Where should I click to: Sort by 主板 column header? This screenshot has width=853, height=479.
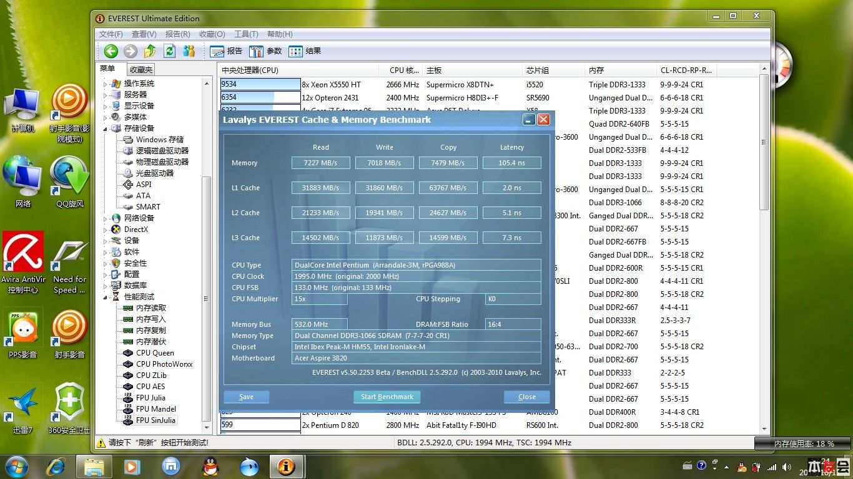473,70
